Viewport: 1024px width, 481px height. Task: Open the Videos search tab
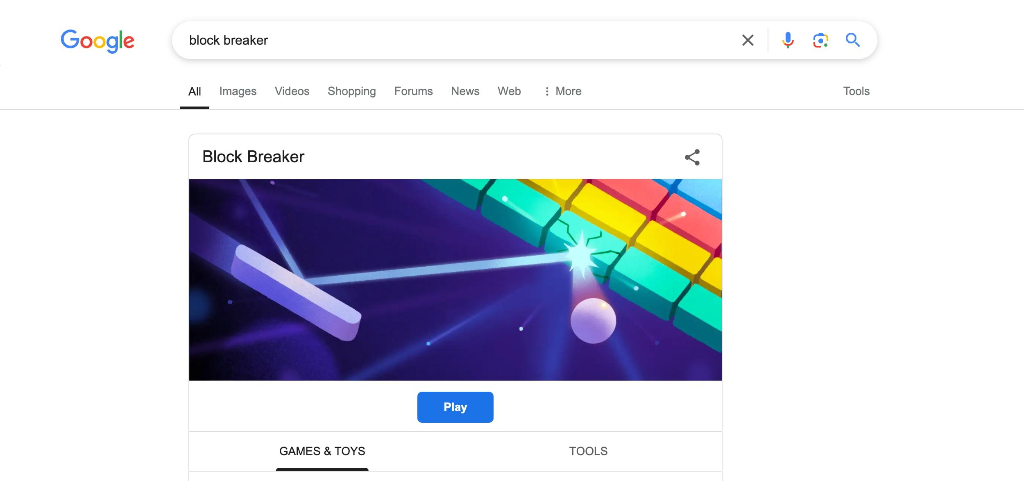(291, 91)
